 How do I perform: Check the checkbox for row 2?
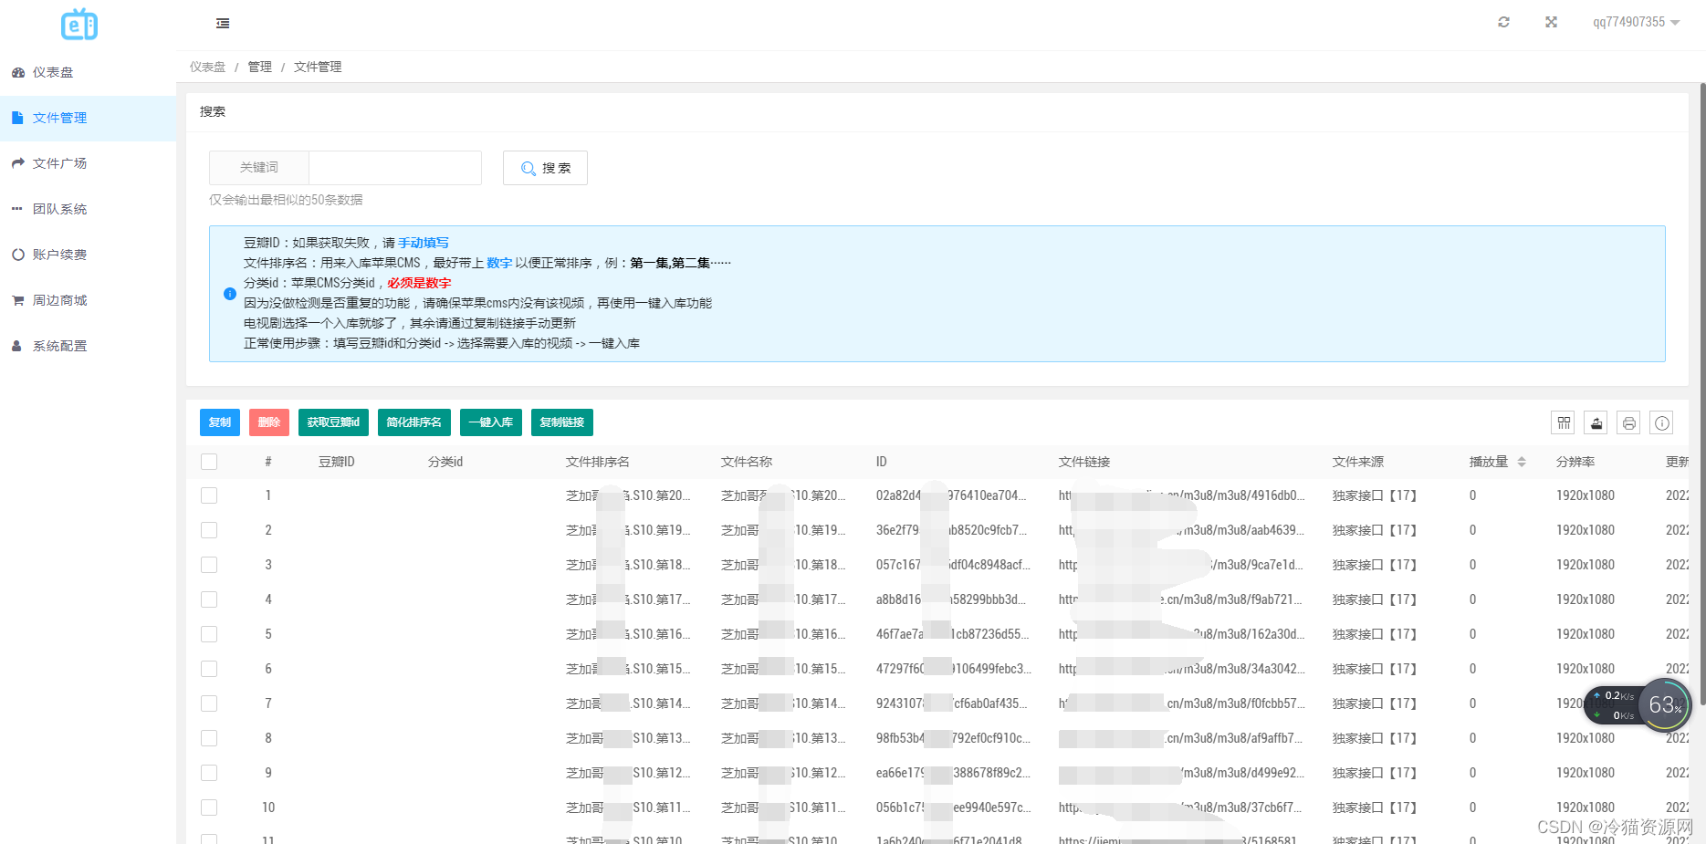point(209,530)
